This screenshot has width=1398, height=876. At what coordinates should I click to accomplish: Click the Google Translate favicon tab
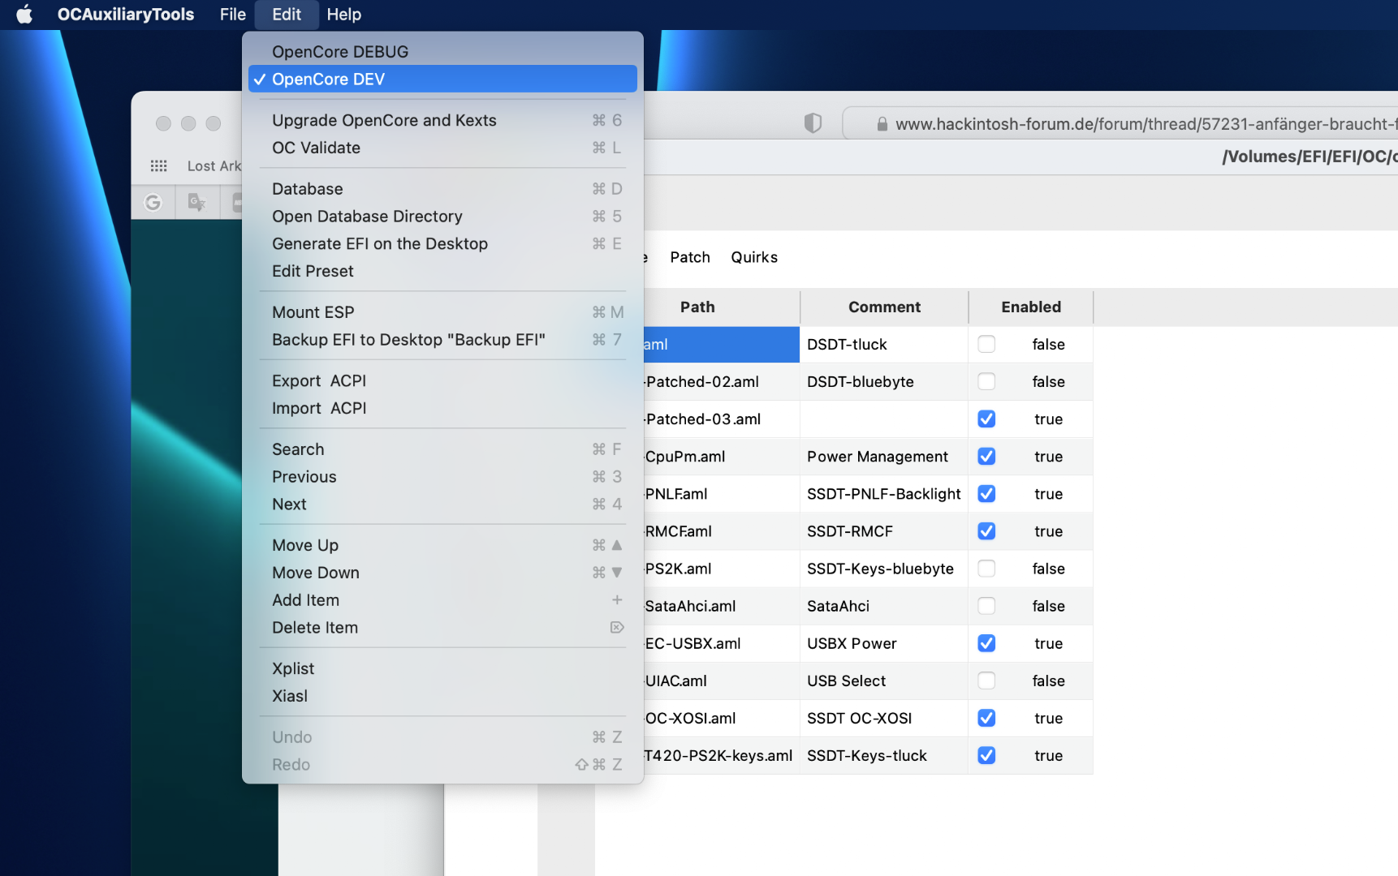196,203
